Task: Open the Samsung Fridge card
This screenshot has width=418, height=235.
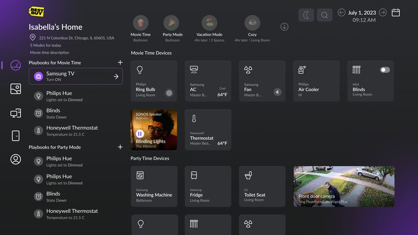Action: tap(208, 186)
